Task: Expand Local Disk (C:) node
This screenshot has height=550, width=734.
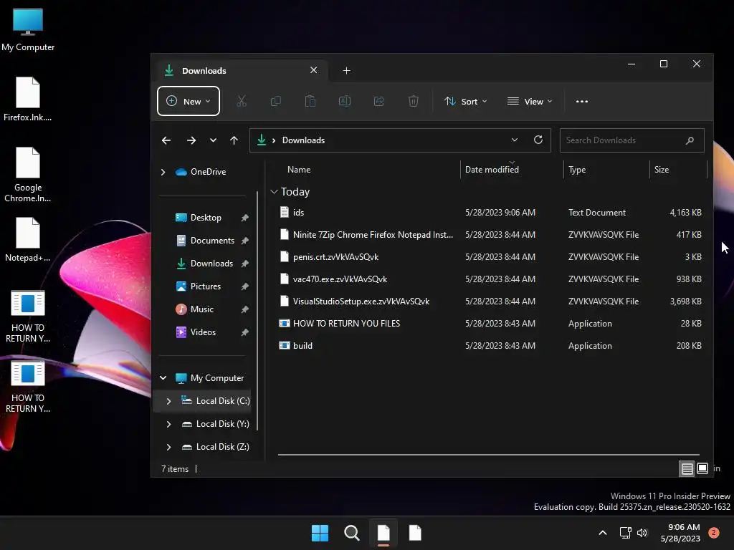Action: tap(168, 401)
